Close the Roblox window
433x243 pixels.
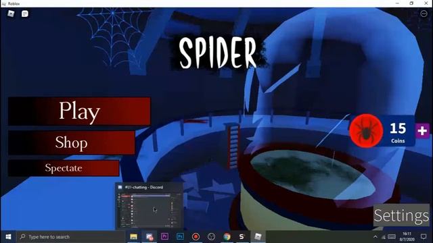[426, 3]
